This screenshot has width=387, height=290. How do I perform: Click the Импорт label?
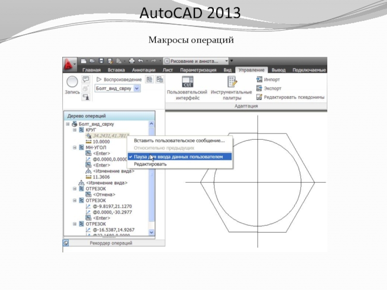click(x=272, y=79)
